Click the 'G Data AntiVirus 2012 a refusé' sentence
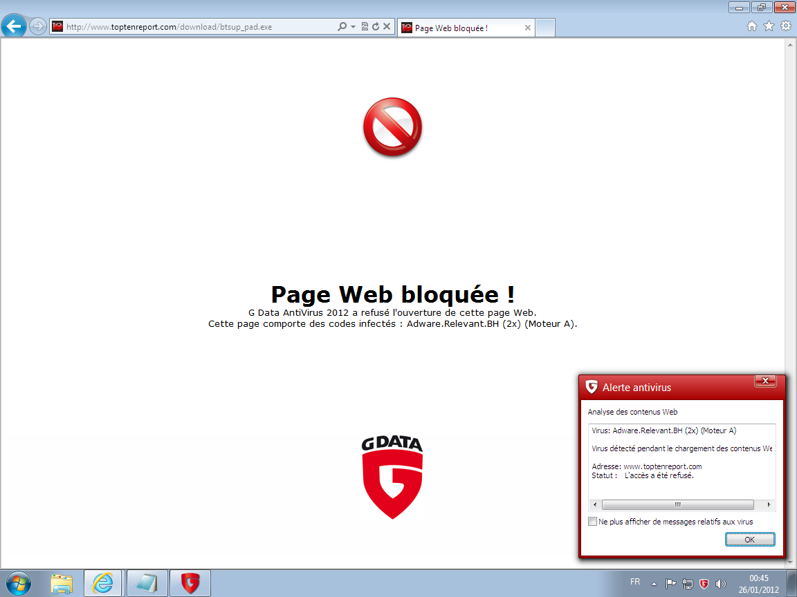Screen dimensions: 797x597 coord(392,313)
